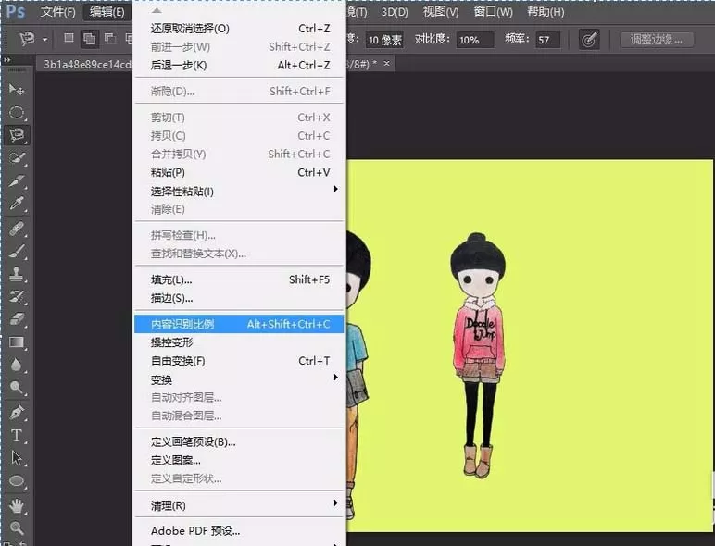The height and width of the screenshot is (546, 715).
Task: Select the Zoom tool
Action: (17, 528)
